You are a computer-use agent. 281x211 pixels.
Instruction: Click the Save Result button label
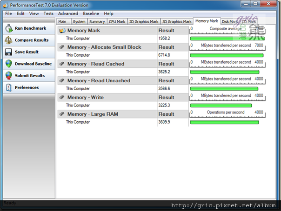point(27,52)
